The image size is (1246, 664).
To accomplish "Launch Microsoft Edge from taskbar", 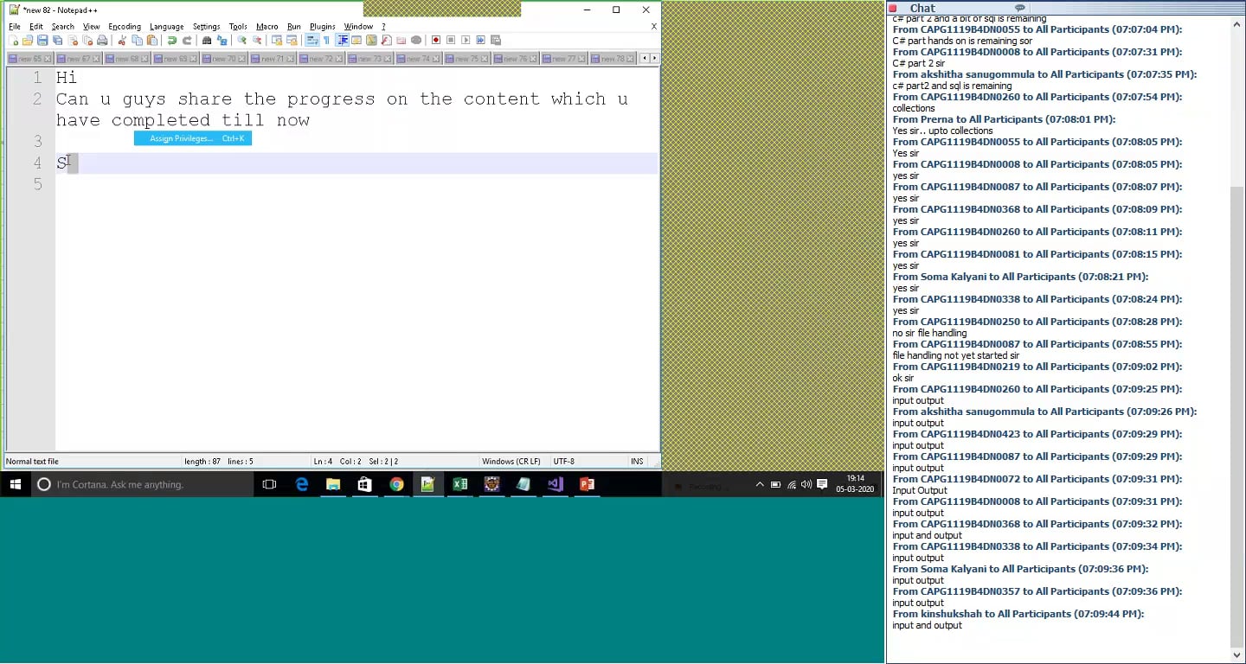I will coord(301,484).
